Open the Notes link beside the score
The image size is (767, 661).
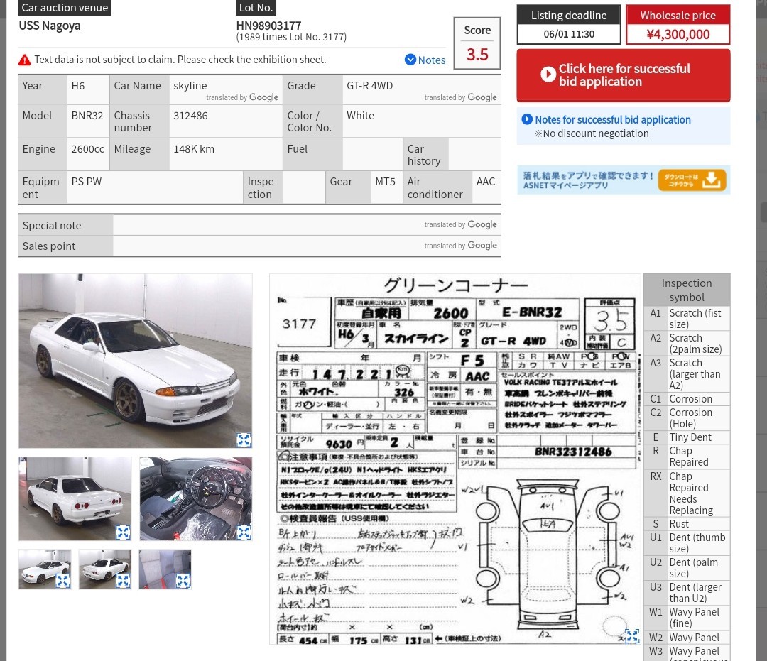(x=432, y=60)
